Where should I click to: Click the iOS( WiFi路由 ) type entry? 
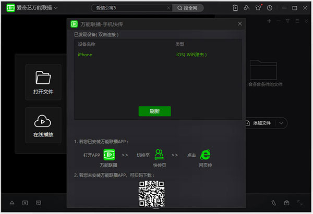point(191,55)
